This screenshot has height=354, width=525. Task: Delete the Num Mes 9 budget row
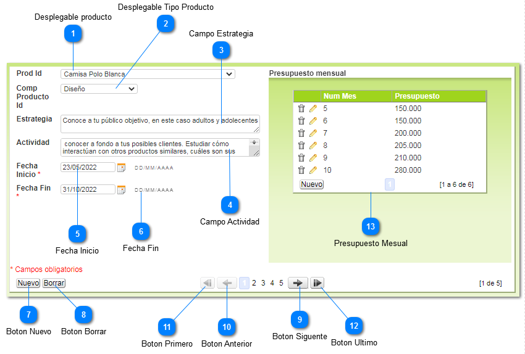click(x=301, y=158)
